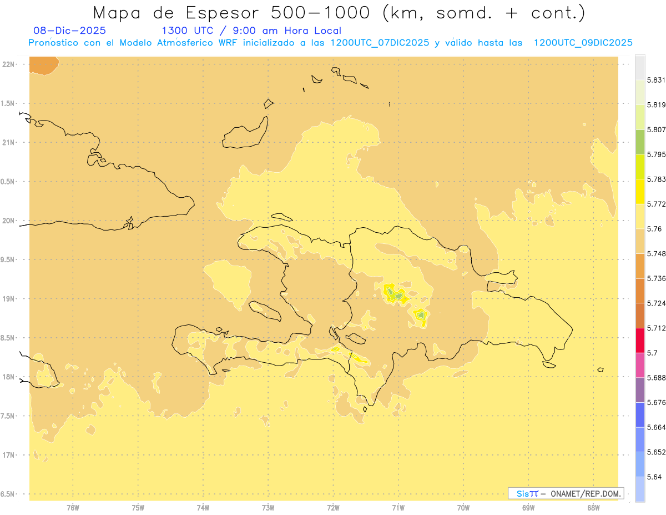666x515 pixels.
Task: Click the longitude label 71W
Action: point(398,508)
